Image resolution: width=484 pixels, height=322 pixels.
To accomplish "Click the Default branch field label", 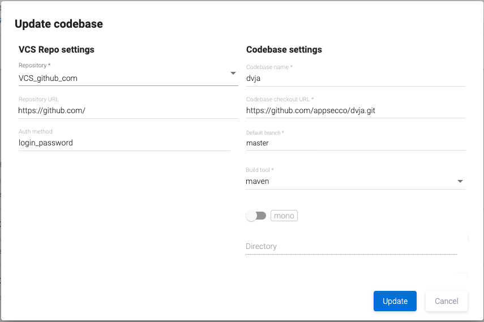I will click(265, 133).
